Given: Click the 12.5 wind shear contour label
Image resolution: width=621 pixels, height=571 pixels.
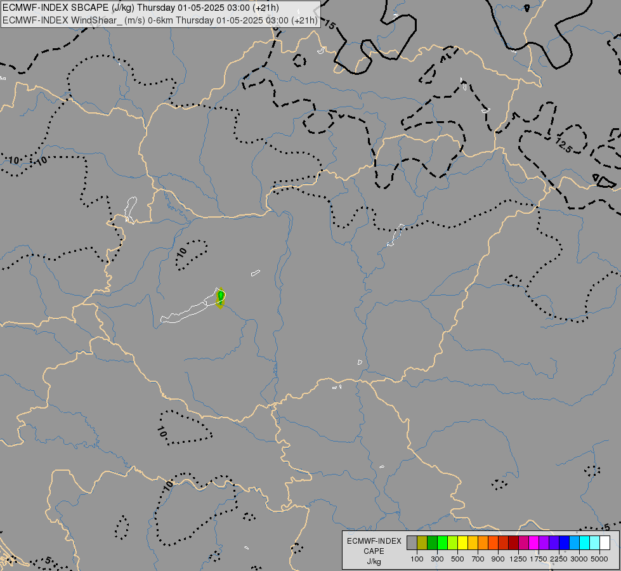Looking at the screenshot, I should pyautogui.click(x=564, y=146).
